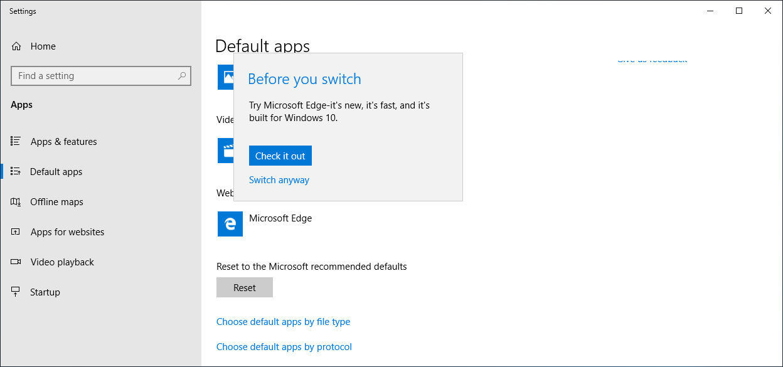This screenshot has width=783, height=367.
Task: Click the Default apps page title
Action: point(262,46)
